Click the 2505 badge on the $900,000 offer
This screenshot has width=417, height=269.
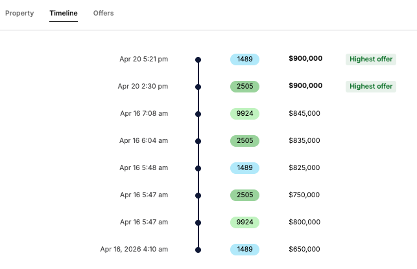[244, 87]
